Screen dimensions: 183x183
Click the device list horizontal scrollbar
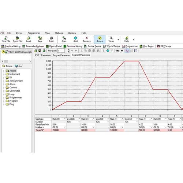point(16,61)
